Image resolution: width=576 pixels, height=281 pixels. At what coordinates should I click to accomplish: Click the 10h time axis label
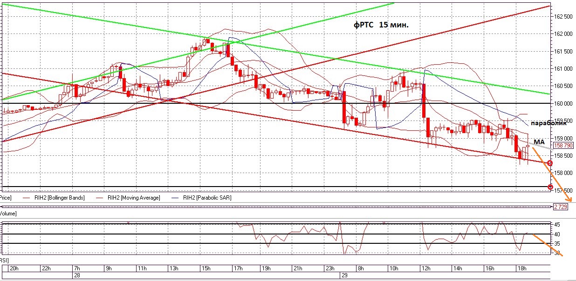(393, 268)
